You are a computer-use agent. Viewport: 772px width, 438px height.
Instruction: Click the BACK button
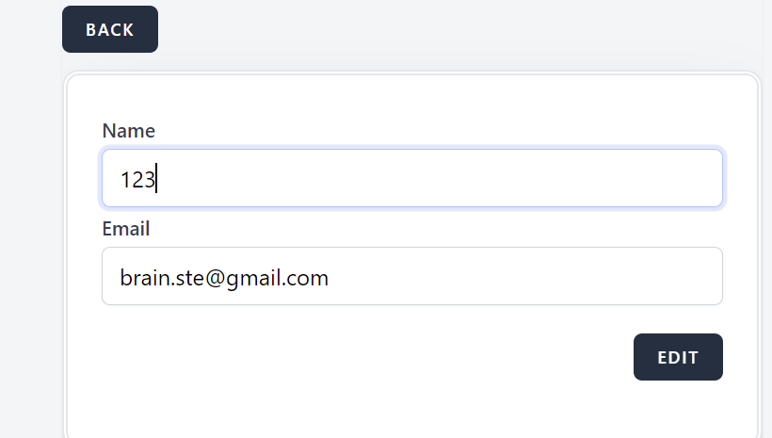coord(110,29)
